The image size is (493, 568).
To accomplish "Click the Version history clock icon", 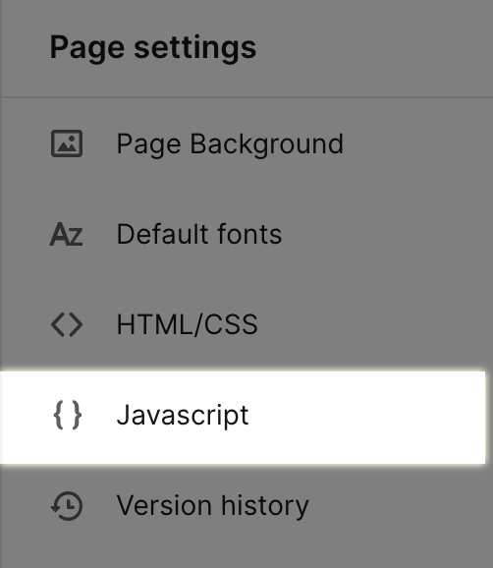I will 67,506.
